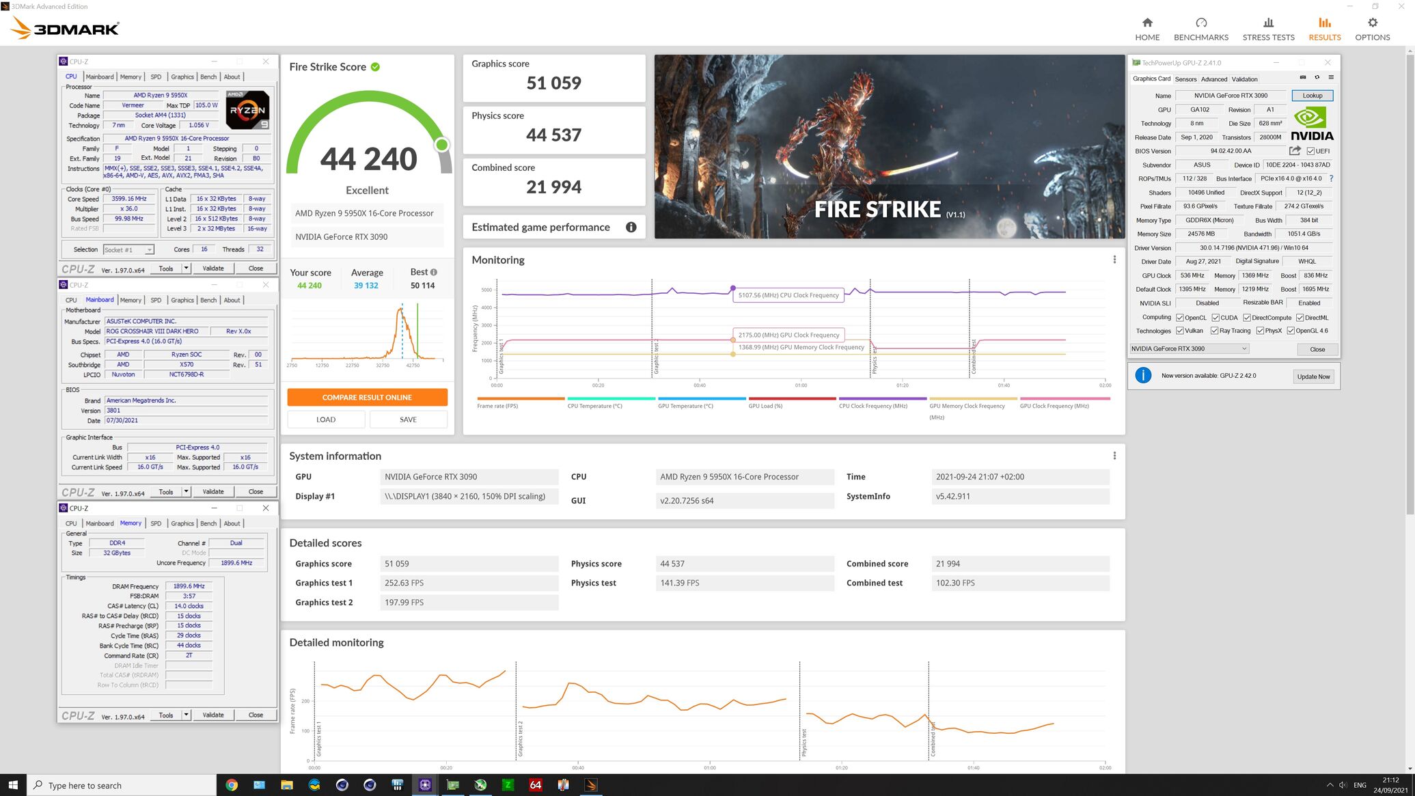Open the Options gear

point(1372,23)
